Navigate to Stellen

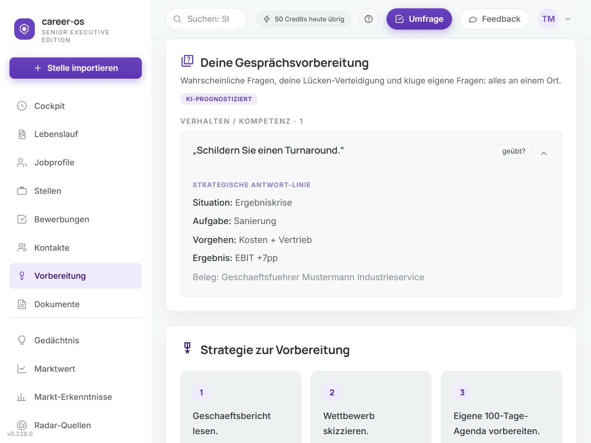(x=76, y=191)
